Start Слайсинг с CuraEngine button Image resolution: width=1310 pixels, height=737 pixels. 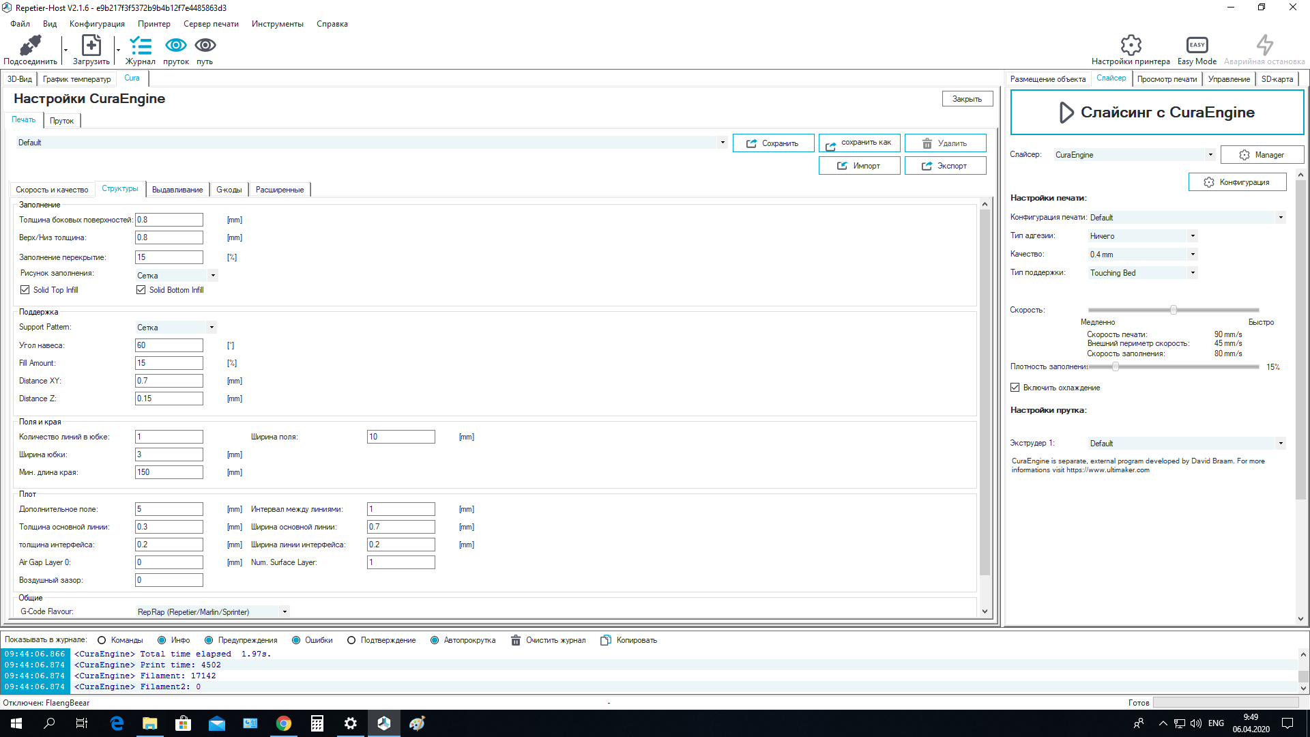[x=1156, y=113]
